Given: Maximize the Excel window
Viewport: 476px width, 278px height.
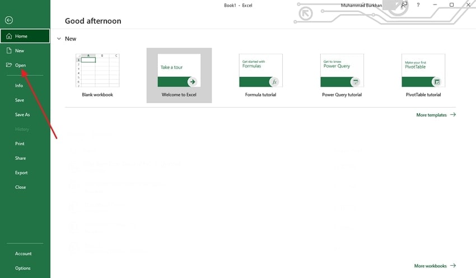Looking at the screenshot, I should pos(452,5).
